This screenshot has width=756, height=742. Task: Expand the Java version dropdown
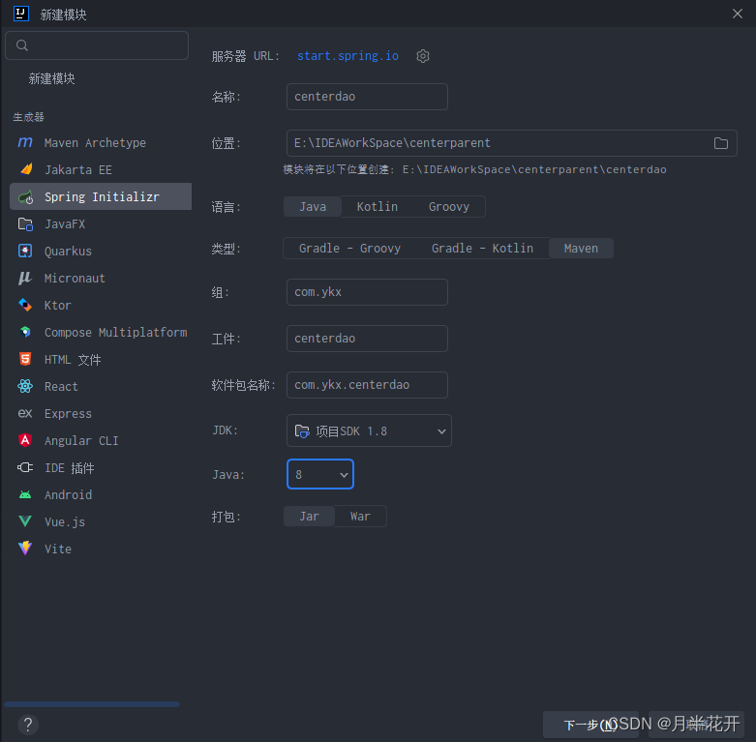coord(320,475)
